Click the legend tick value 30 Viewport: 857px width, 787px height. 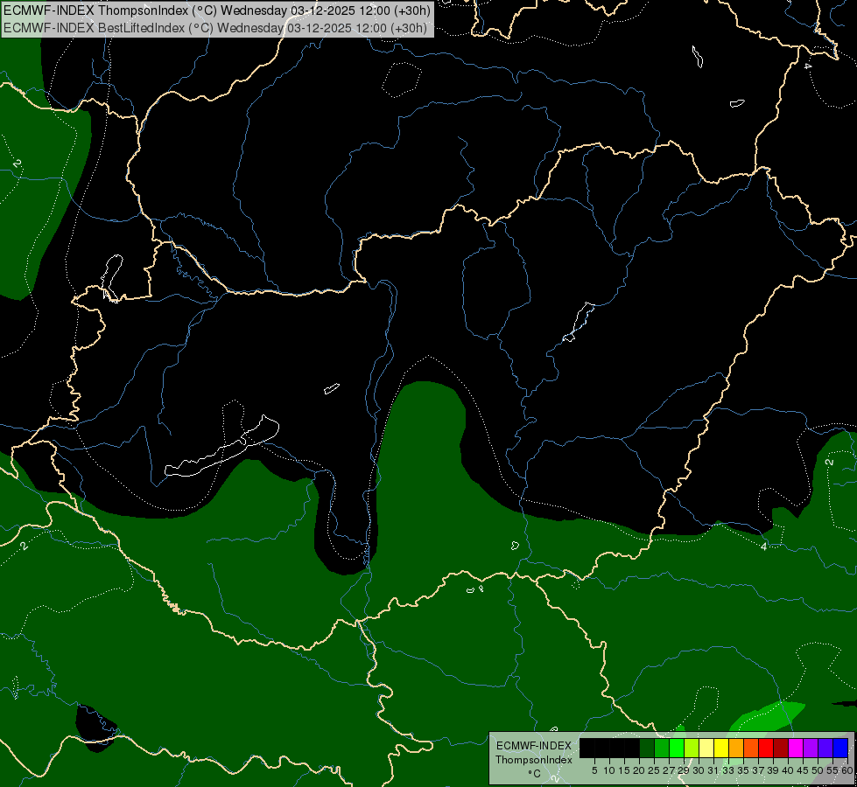coord(699,770)
